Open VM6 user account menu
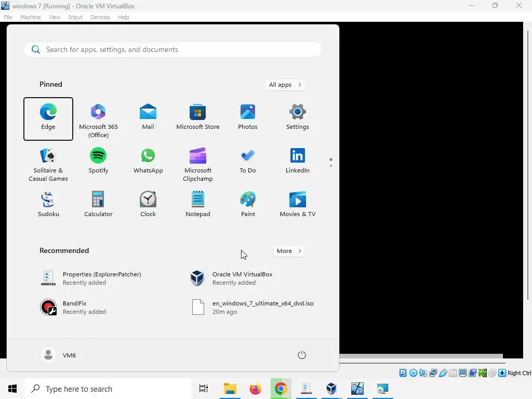The width and height of the screenshot is (532, 399). (x=58, y=355)
